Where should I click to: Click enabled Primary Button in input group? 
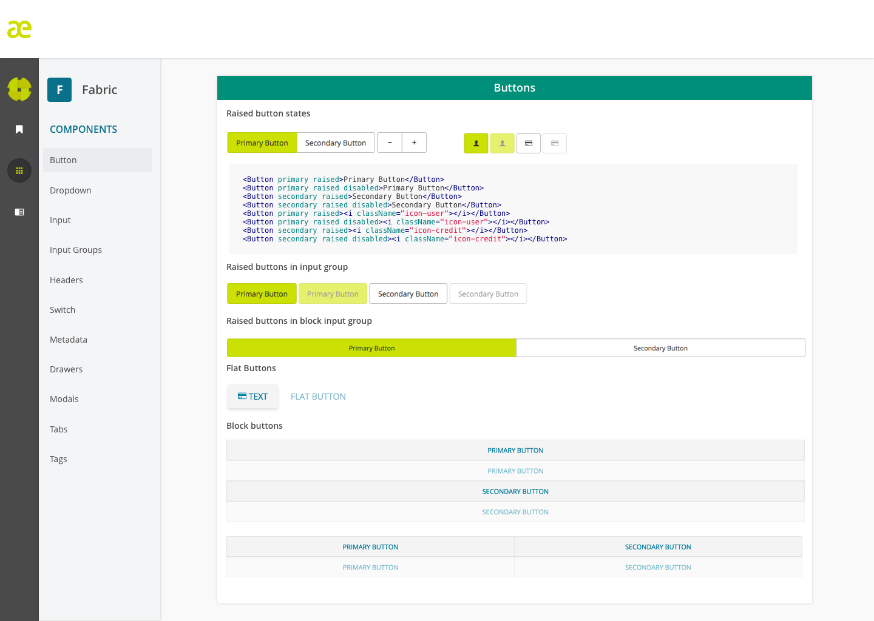[262, 294]
